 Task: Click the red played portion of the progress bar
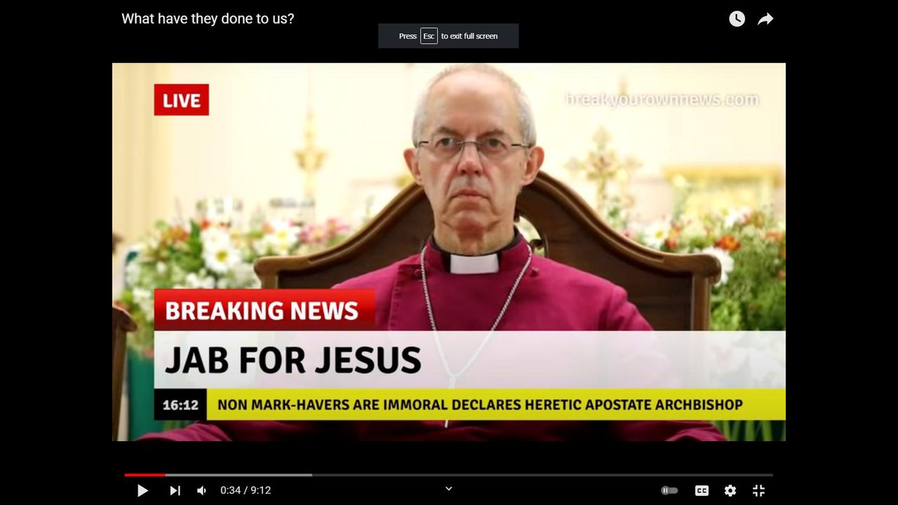(x=145, y=475)
